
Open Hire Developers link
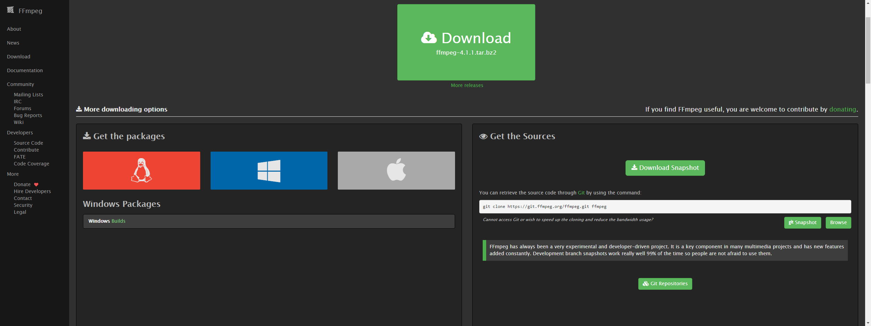point(32,191)
